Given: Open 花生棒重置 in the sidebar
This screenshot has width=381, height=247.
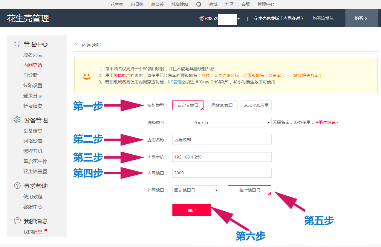Looking at the screenshot, I should (35, 172).
